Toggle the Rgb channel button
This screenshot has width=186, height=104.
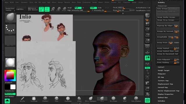[x=78, y=8]
